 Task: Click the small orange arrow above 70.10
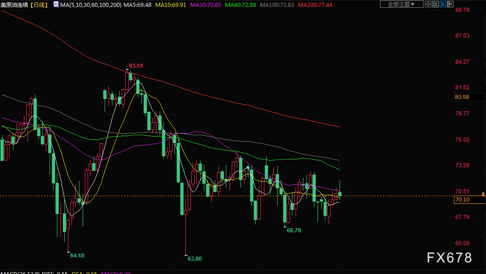point(483,194)
